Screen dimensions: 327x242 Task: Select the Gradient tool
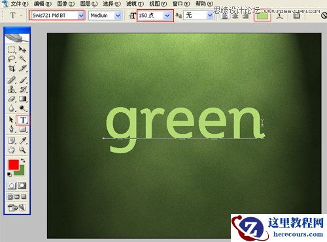pos(22,99)
